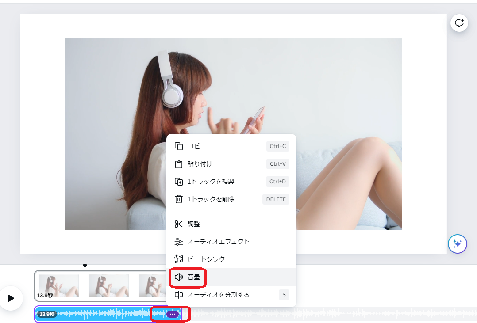Open audio track three-dot options button
The image size is (477, 323).
click(x=173, y=314)
